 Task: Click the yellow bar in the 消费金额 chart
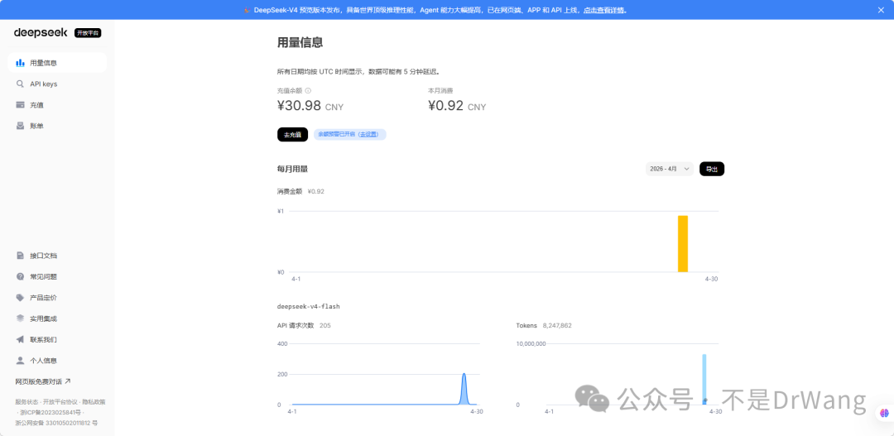[682, 244]
